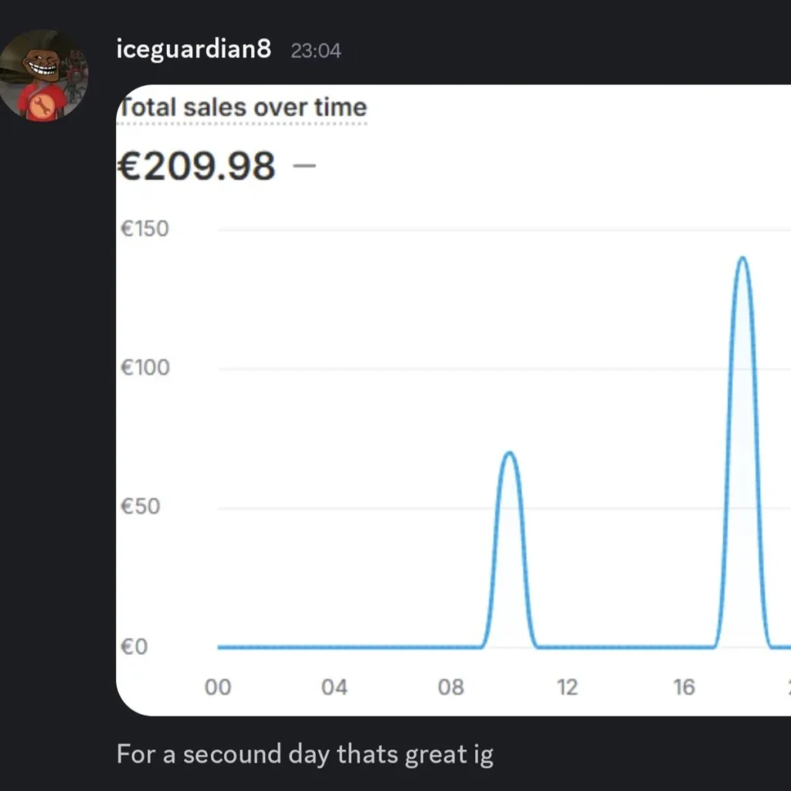Click the "For a secound day" message text
Viewport: 791px width, 791px height.
coord(304,754)
